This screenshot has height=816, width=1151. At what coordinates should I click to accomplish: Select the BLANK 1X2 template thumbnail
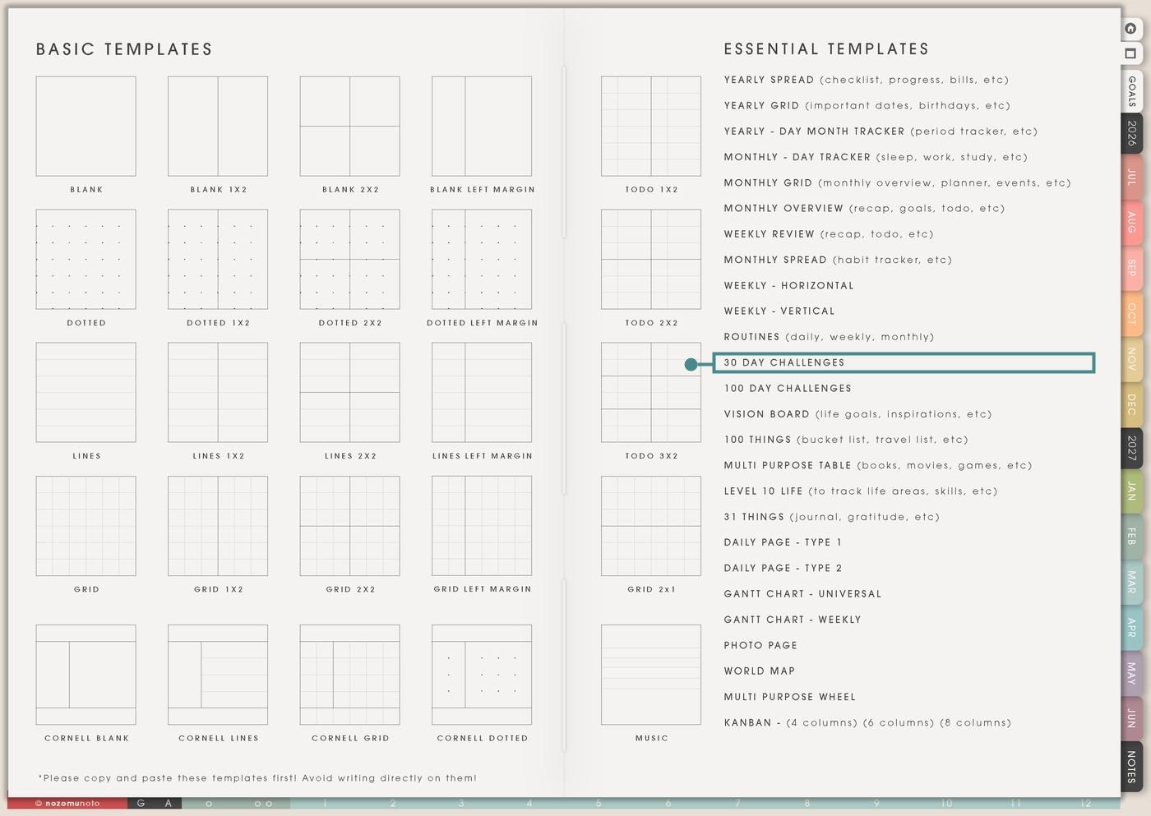click(218, 127)
